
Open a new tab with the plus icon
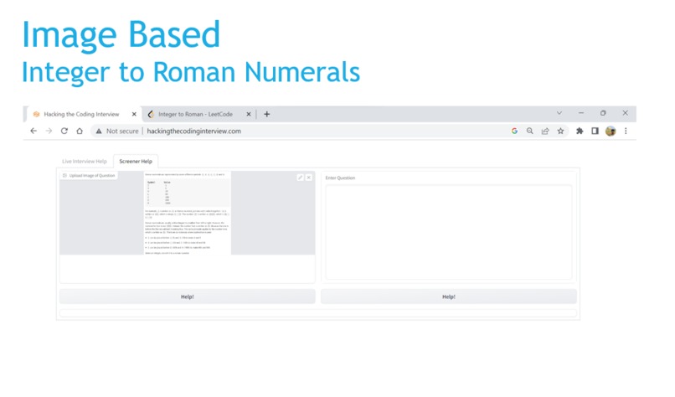[267, 114]
